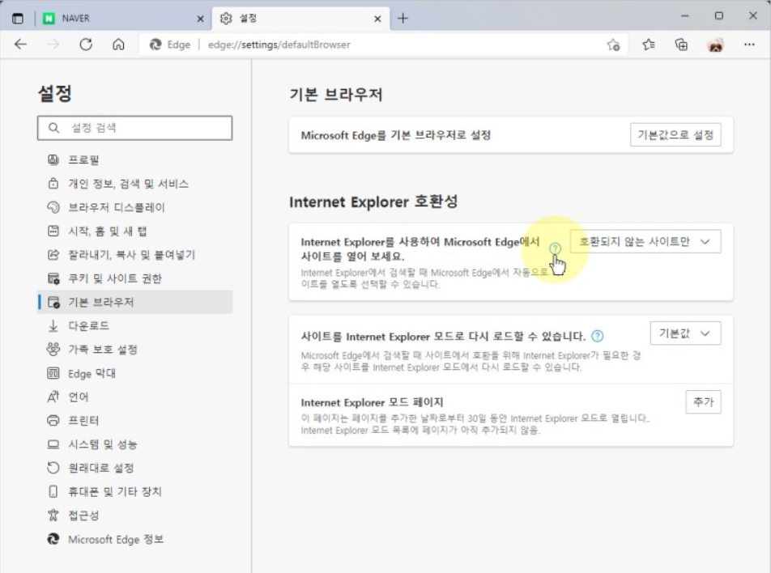Open 잘라내기, 복사 및 붙여넣기 settings
This screenshot has width=771, height=573.
tap(134, 255)
